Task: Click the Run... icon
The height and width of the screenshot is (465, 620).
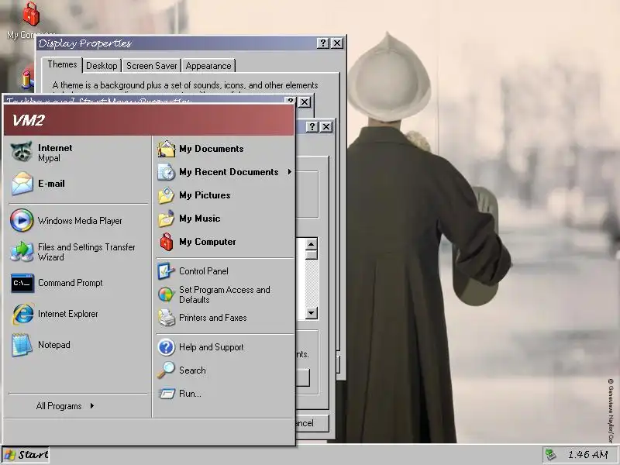Action: point(167,394)
